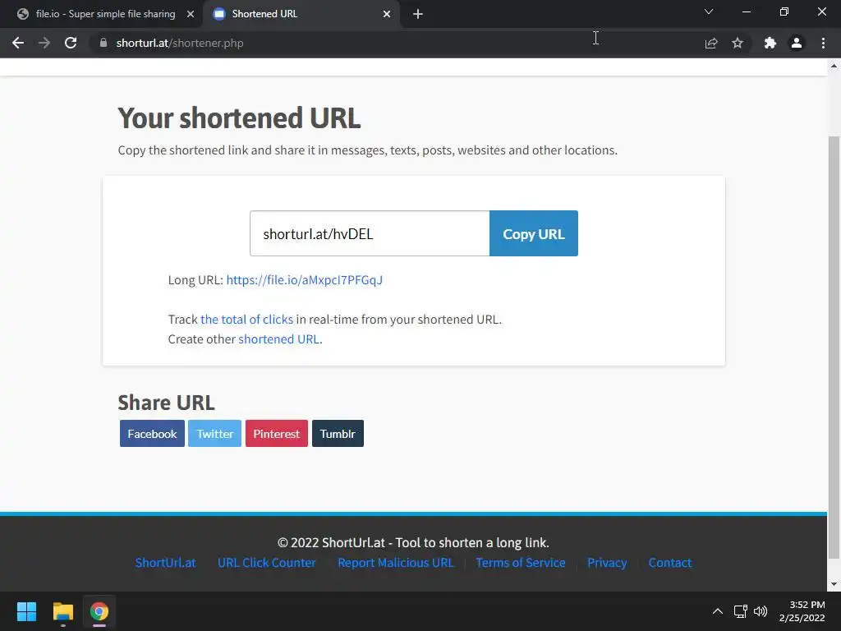Open a new tab with plus button
Image resolution: width=841 pixels, height=631 pixels.
click(x=418, y=14)
